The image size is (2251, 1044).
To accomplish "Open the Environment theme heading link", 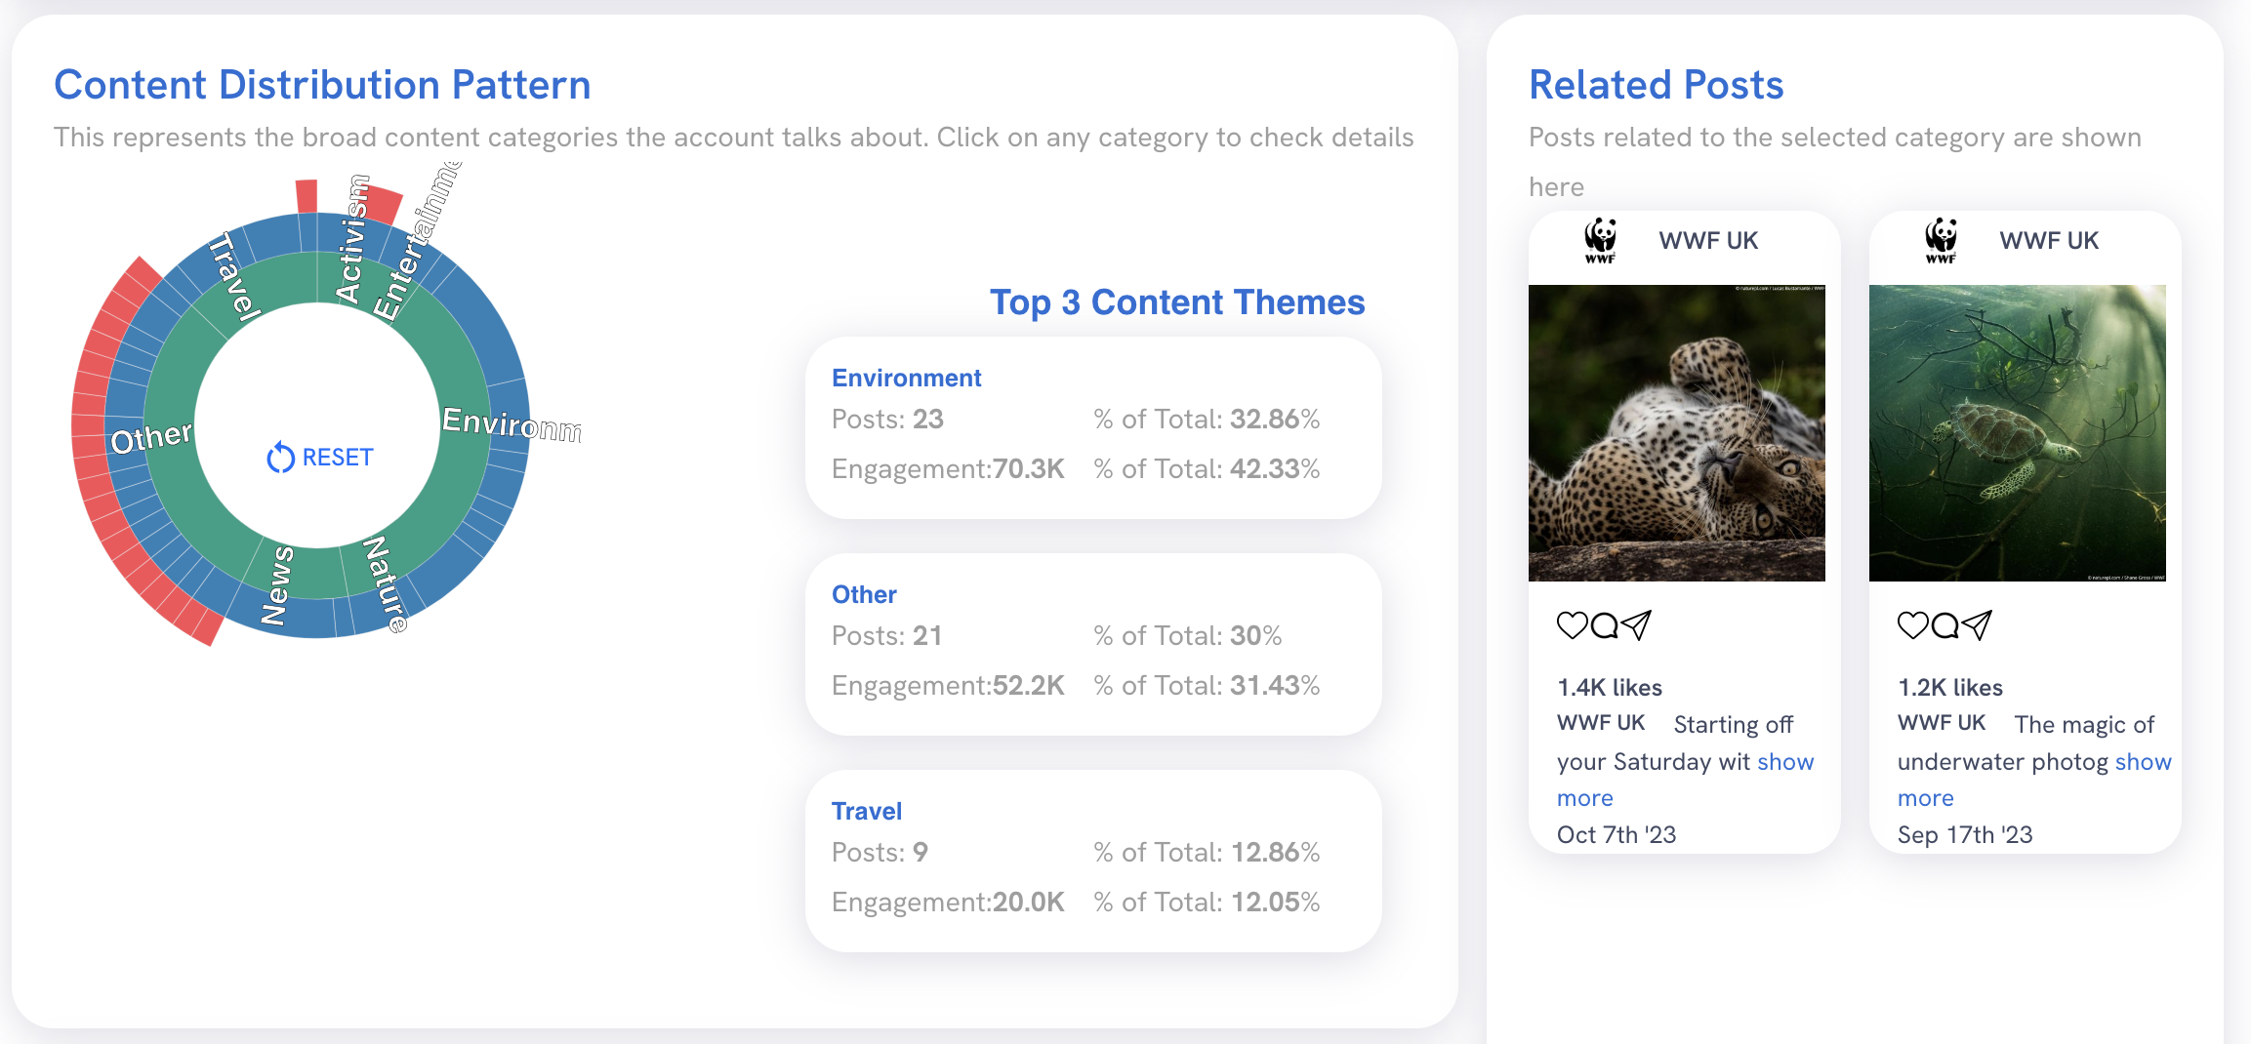I will coord(906,378).
